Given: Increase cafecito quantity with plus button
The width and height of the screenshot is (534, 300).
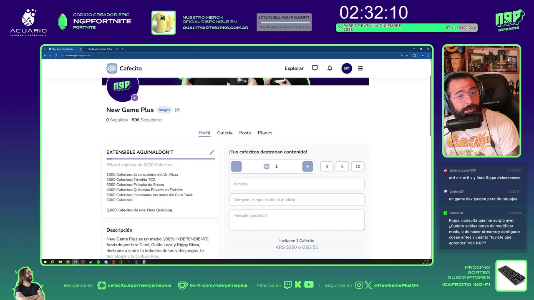Looking at the screenshot, I should tap(307, 166).
